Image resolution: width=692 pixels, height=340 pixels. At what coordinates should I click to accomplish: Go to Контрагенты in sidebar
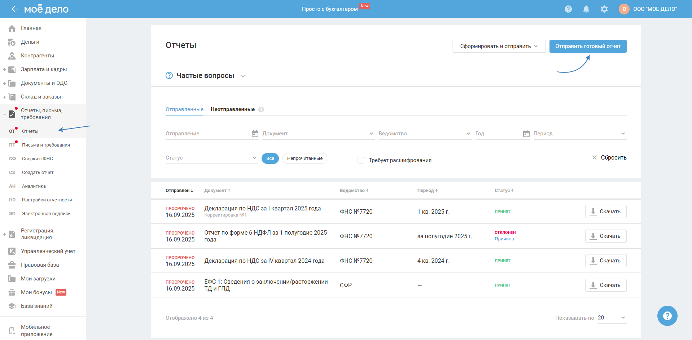[x=37, y=56]
